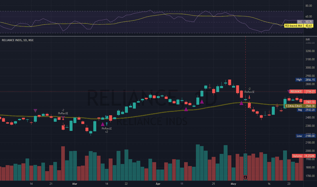Select the PivRevLE +2 strategy label
The width and height of the screenshot is (317, 187).
(x=106, y=130)
